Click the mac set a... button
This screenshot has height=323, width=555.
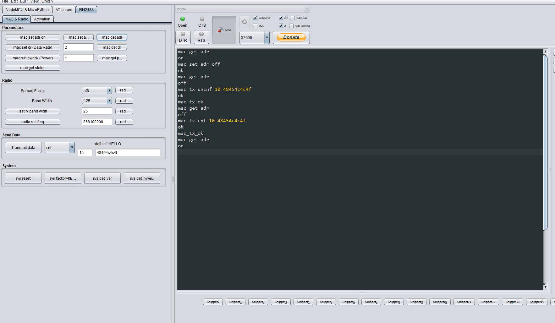[x=79, y=37]
